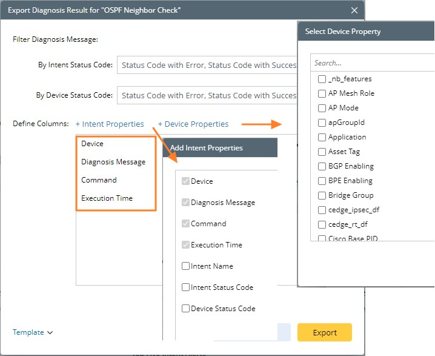The width and height of the screenshot is (435, 356).
Task: Tick the cedge_ipsec_df checkbox
Action: click(322, 210)
